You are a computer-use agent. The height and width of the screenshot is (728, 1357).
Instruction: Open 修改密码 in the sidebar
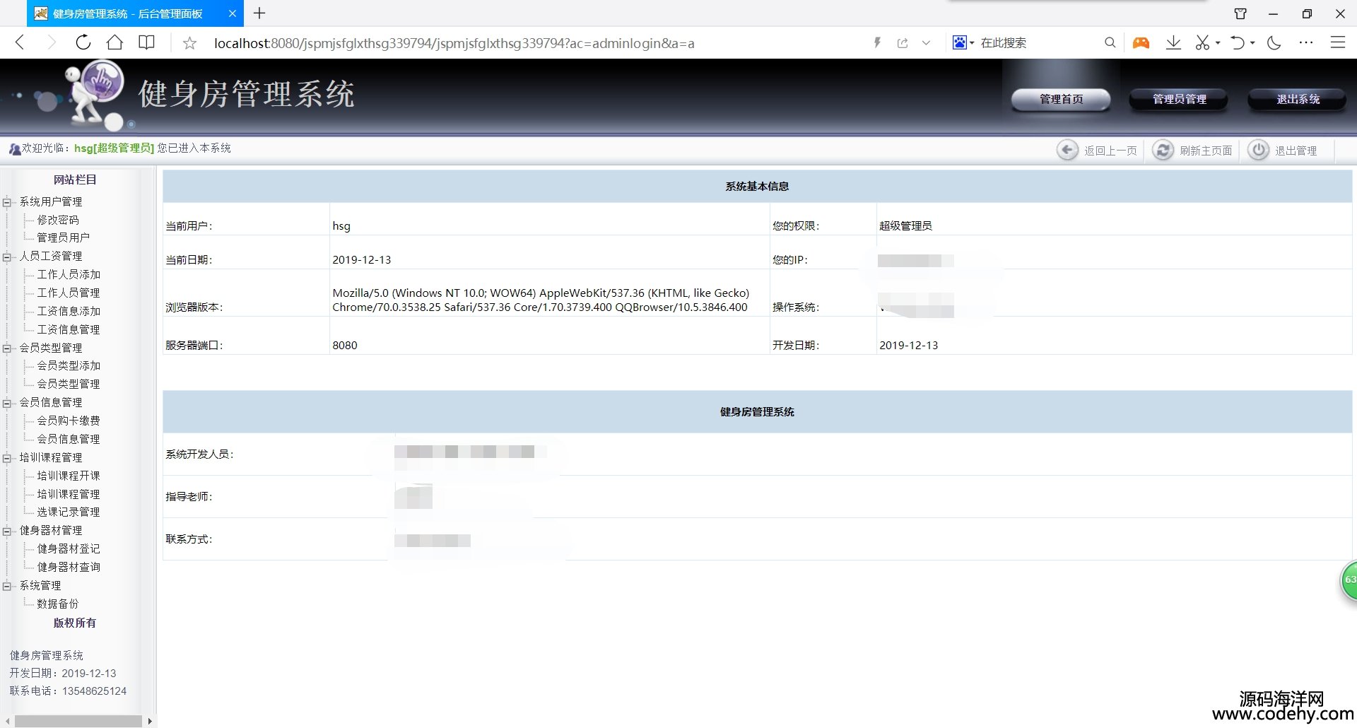(x=58, y=220)
